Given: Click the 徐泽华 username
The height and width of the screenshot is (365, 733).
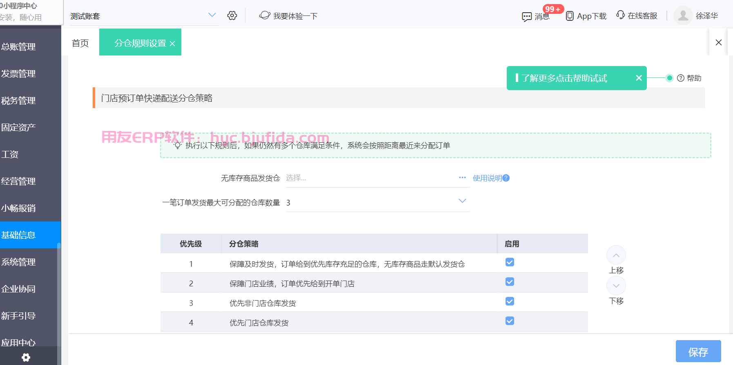Looking at the screenshot, I should (x=707, y=15).
